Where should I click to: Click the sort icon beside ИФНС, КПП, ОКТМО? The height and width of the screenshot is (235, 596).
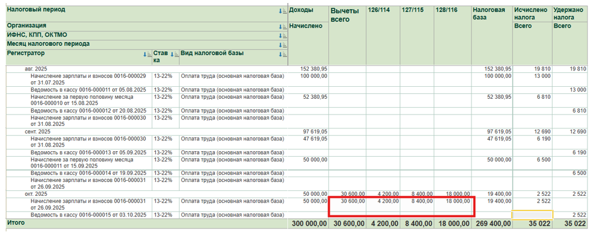pyautogui.click(x=282, y=36)
